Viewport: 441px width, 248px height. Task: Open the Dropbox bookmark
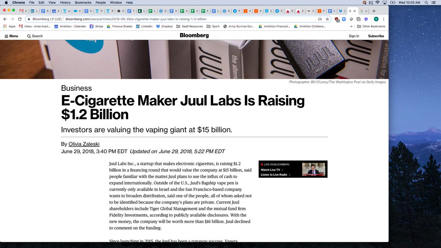pyautogui.click(x=164, y=26)
